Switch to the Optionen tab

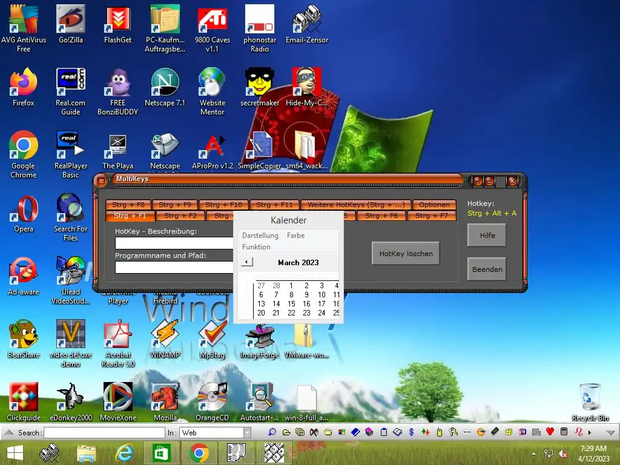click(434, 205)
